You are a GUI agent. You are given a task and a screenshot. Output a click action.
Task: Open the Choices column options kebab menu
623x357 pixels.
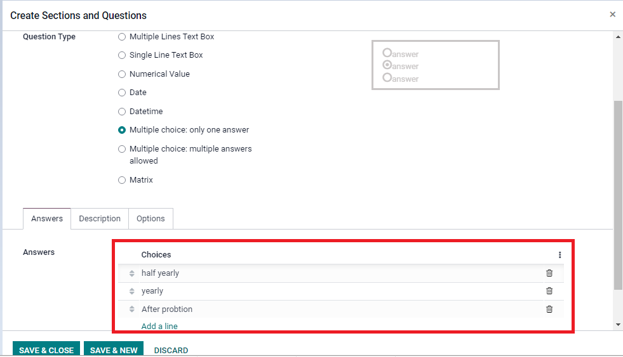pyautogui.click(x=560, y=255)
